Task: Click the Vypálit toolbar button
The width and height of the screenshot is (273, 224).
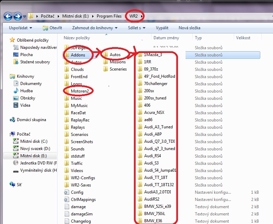Action: [162, 28]
